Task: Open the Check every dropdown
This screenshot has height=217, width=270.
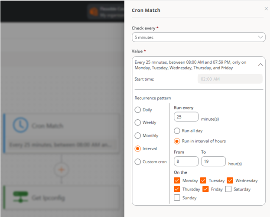Action: pyautogui.click(x=198, y=37)
